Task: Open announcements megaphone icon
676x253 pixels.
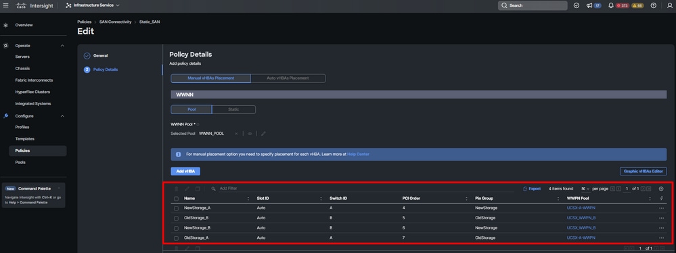Action: coord(589,5)
